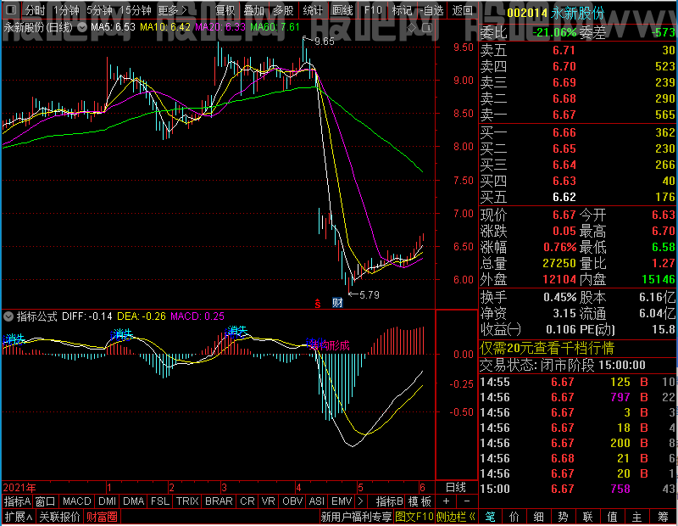This screenshot has width=678, height=526.
Task: Open 统计 statistics tool
Action: tap(313, 10)
